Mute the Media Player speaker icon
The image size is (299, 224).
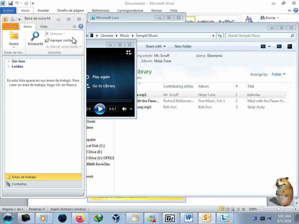click(x=124, y=109)
